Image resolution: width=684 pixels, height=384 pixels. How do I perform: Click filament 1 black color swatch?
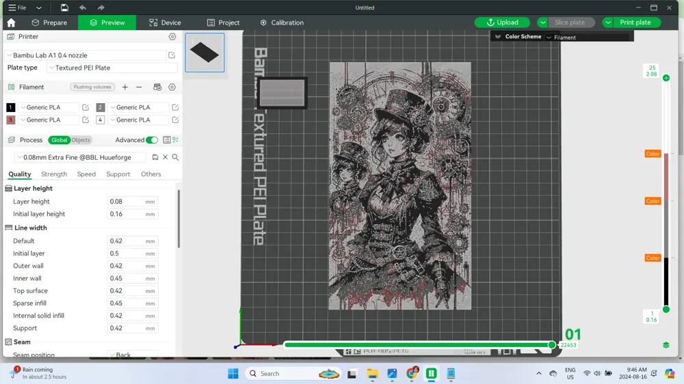[x=10, y=107]
